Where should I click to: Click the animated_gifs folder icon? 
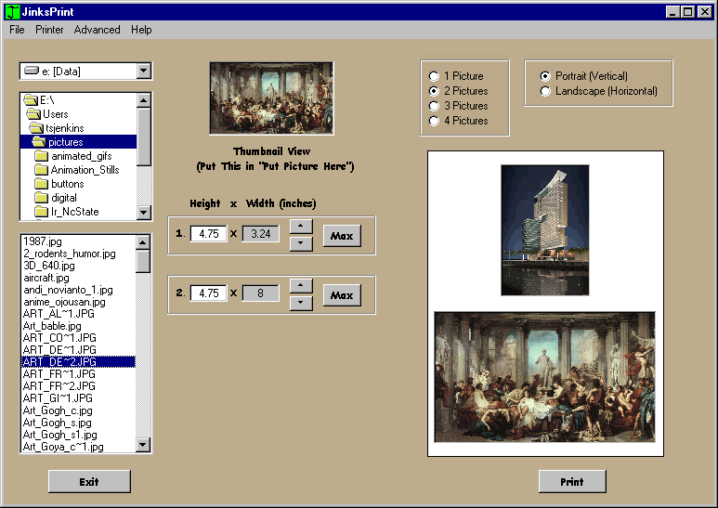[41, 156]
